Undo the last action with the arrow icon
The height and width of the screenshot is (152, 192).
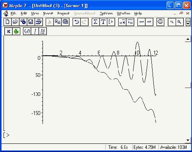[76, 22]
